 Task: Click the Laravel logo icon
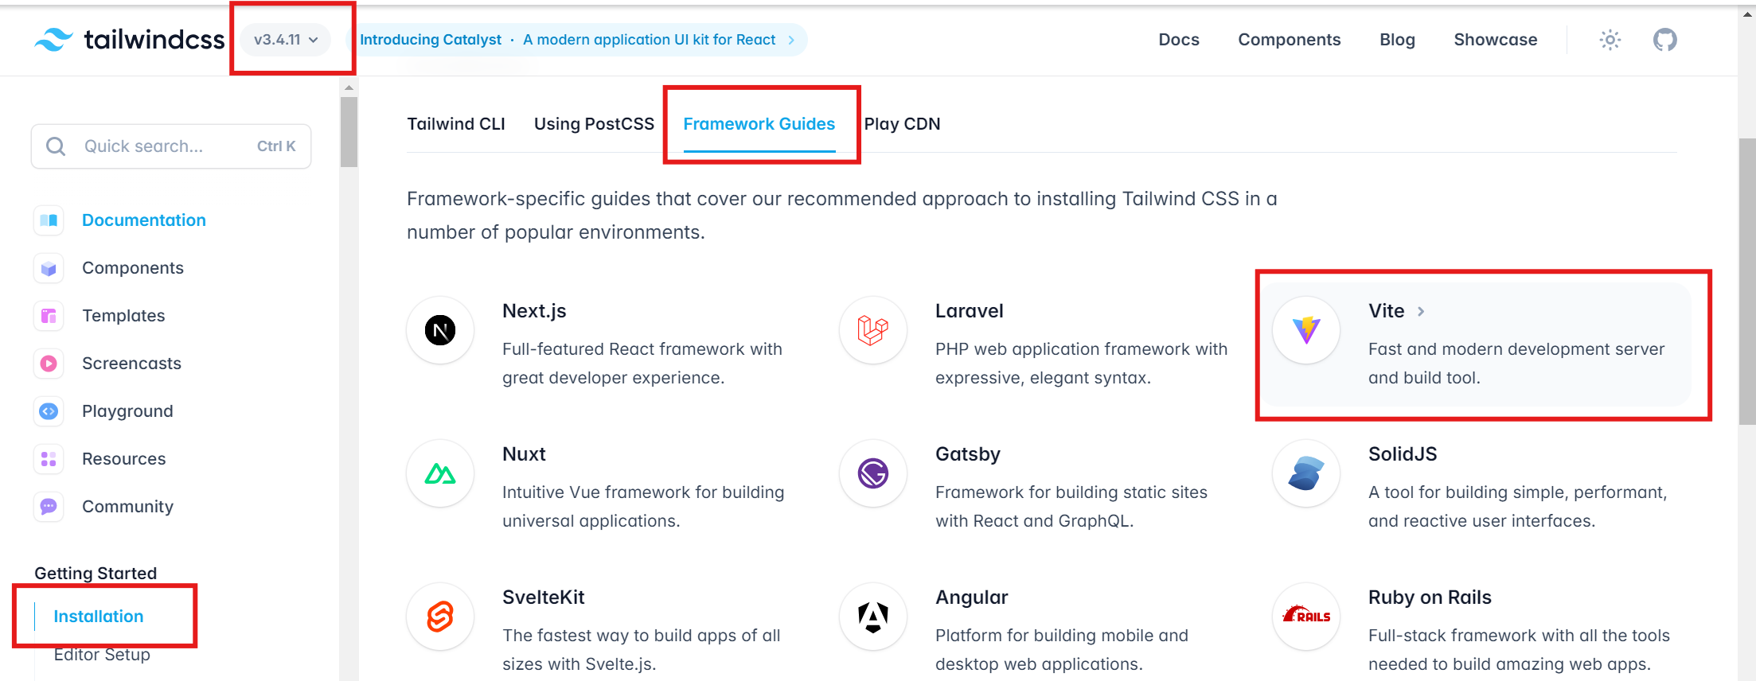(873, 330)
